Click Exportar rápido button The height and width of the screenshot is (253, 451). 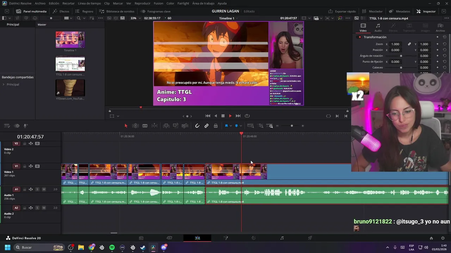point(342,11)
